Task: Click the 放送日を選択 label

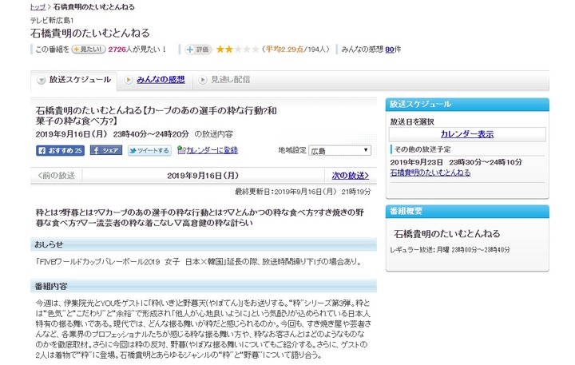Action: point(412,121)
